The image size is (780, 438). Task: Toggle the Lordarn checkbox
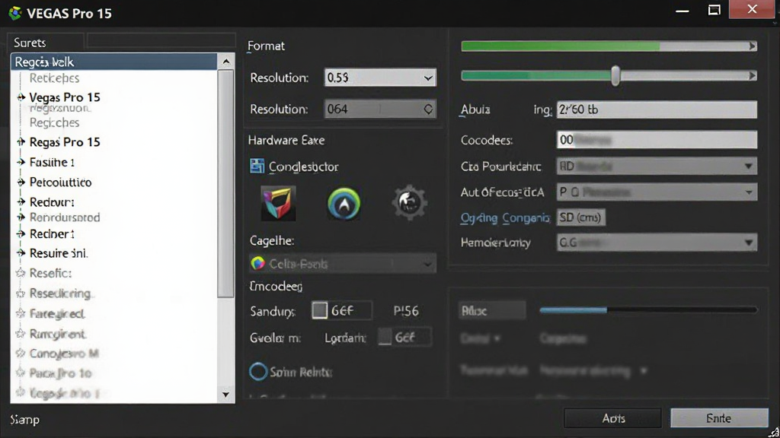385,337
